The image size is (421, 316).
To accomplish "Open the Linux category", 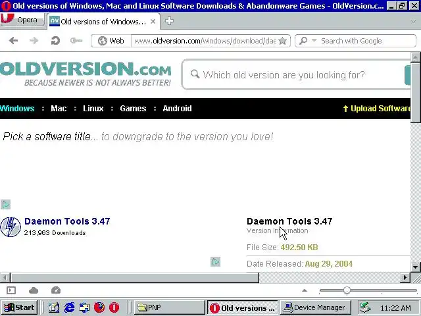I will click(93, 109).
